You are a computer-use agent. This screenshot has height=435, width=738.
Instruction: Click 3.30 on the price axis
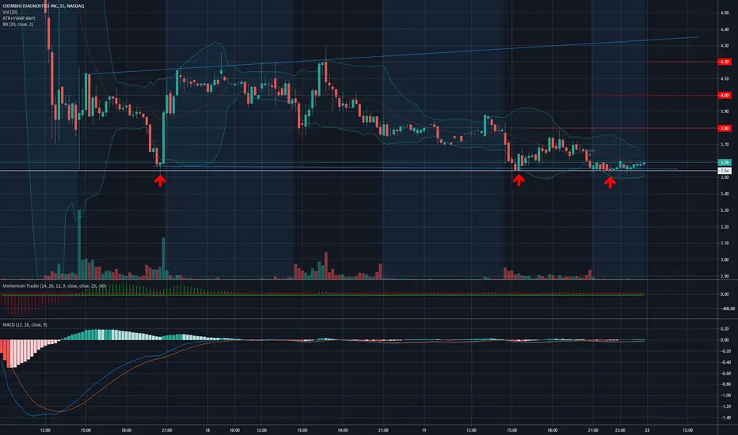point(725,210)
